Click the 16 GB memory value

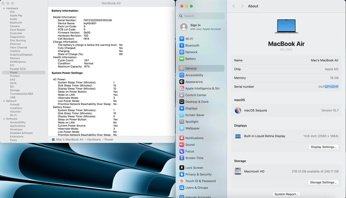[x=334, y=78]
